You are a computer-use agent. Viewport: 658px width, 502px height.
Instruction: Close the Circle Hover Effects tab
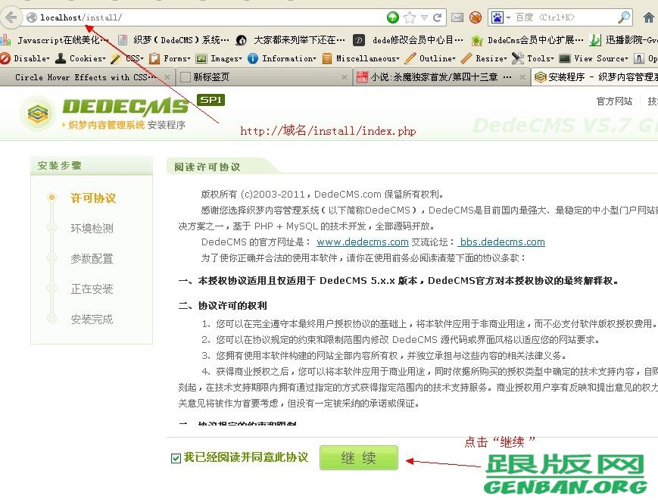coord(167,77)
